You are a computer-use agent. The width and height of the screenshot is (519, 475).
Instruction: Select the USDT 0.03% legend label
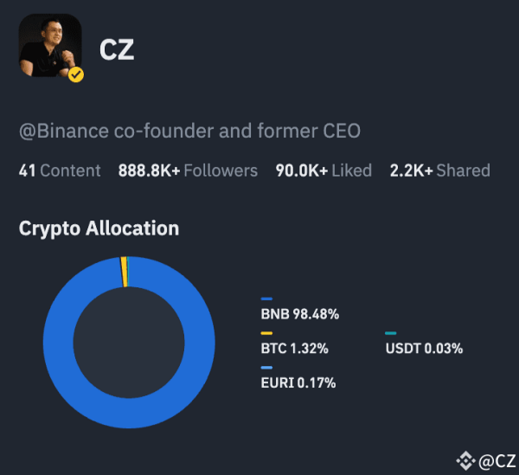(x=424, y=349)
